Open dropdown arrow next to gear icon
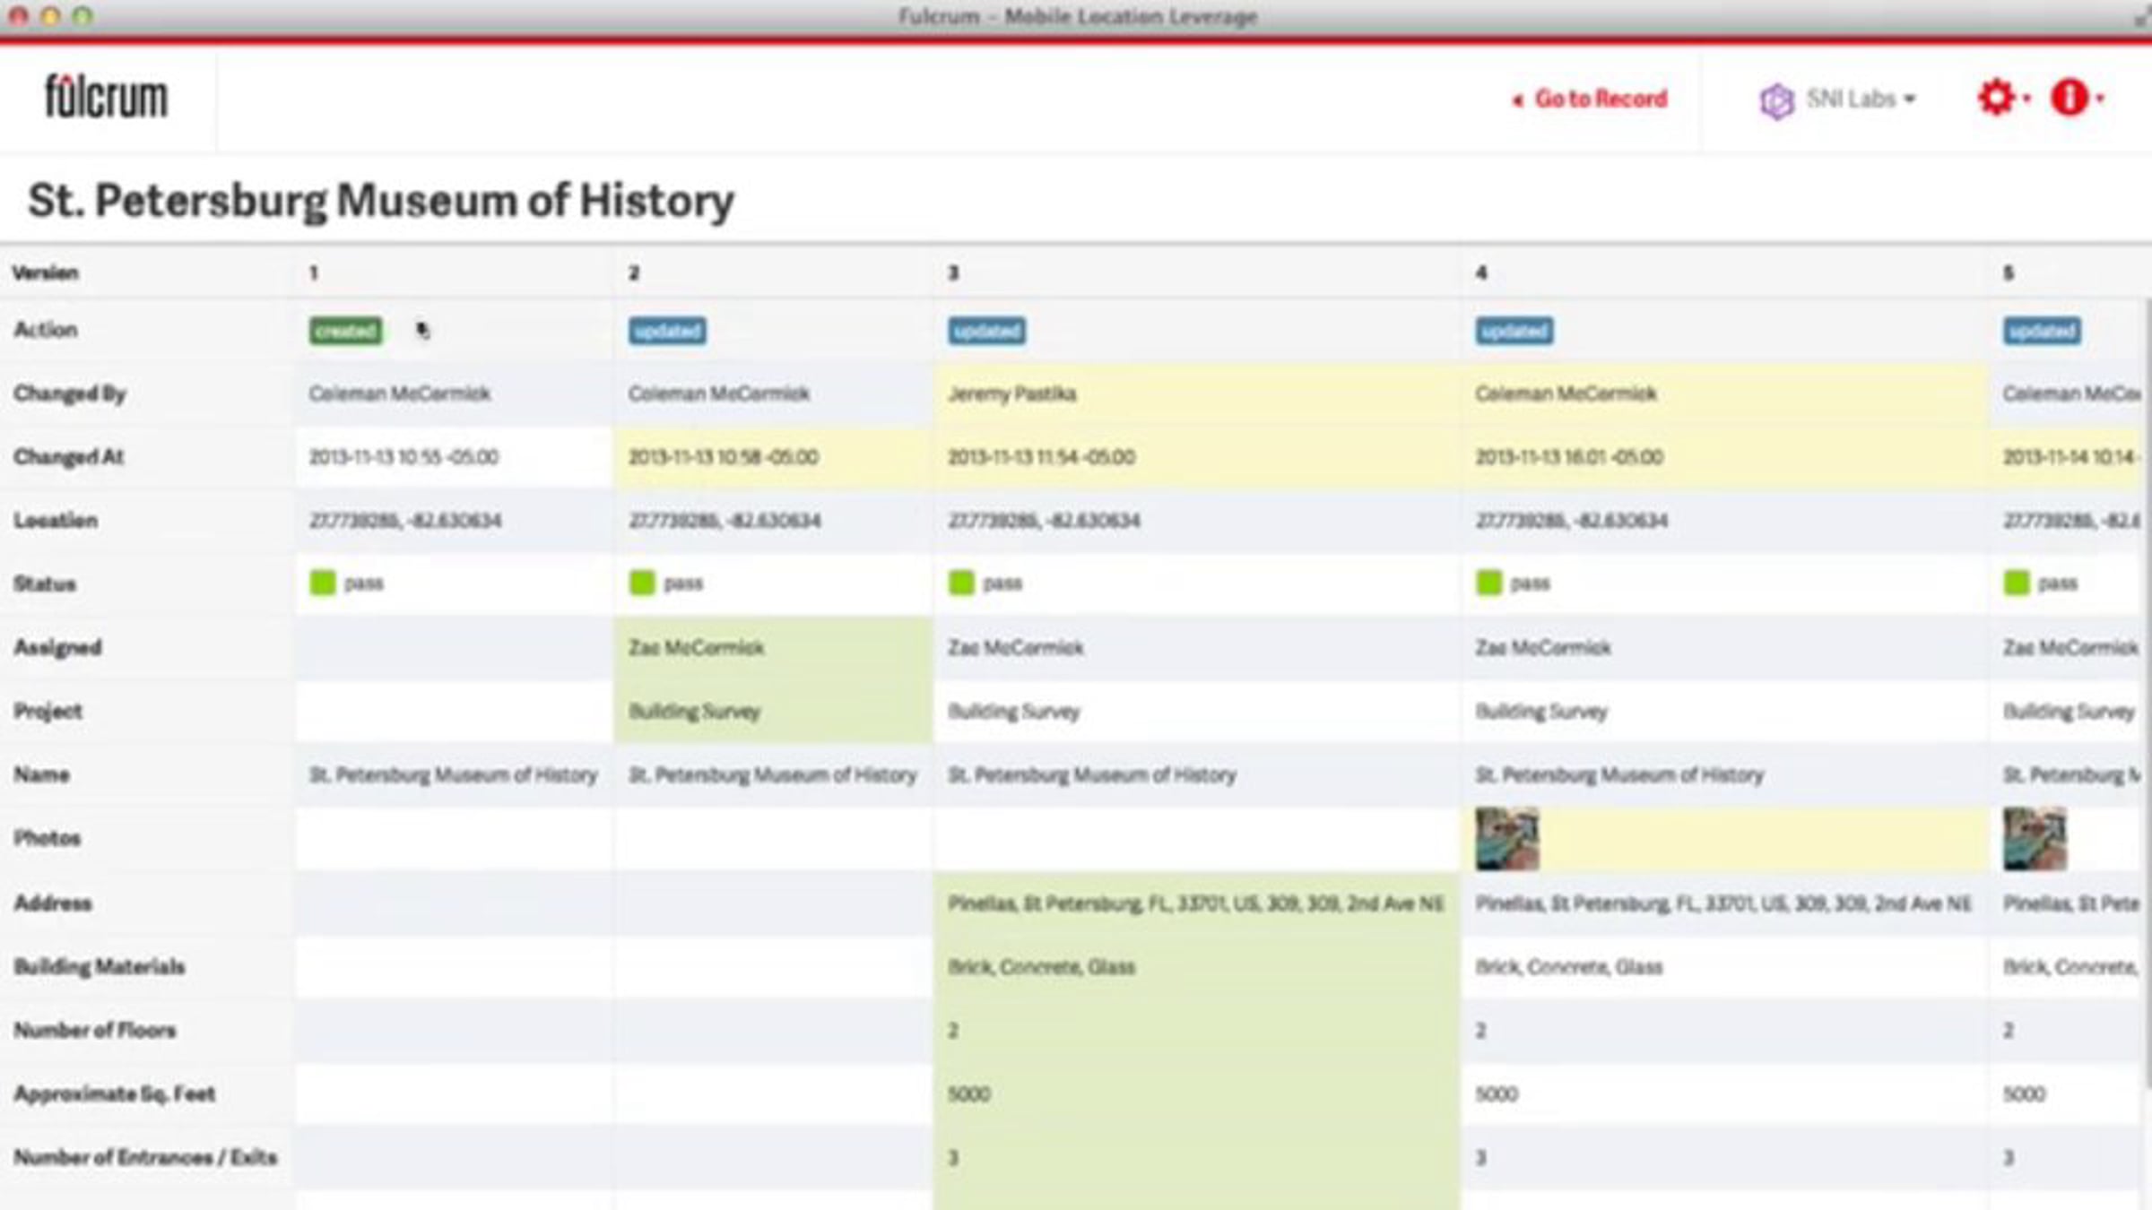This screenshot has width=2152, height=1210. pos(2027,99)
